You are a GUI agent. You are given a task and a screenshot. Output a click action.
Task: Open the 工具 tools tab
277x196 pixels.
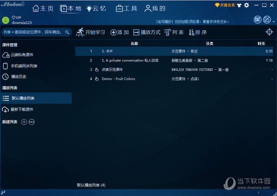[126, 8]
